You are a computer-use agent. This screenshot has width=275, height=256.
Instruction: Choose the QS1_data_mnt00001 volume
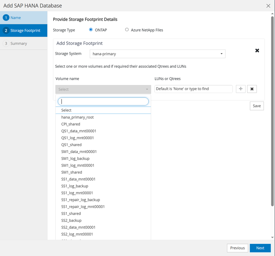point(79,131)
